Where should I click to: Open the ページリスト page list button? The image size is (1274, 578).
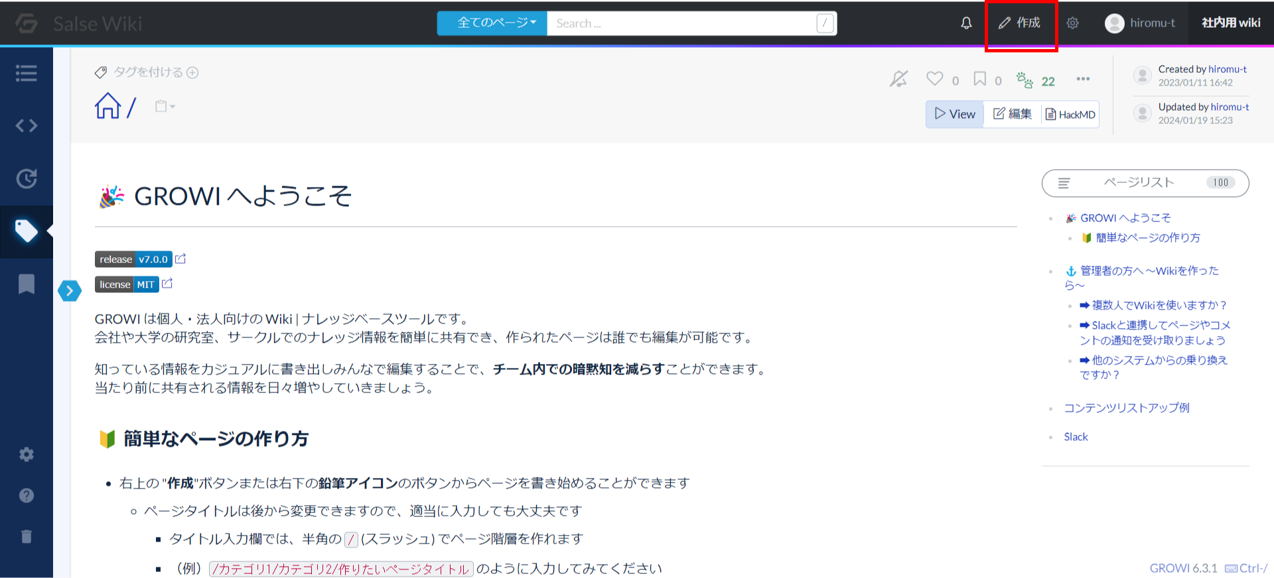(1145, 183)
